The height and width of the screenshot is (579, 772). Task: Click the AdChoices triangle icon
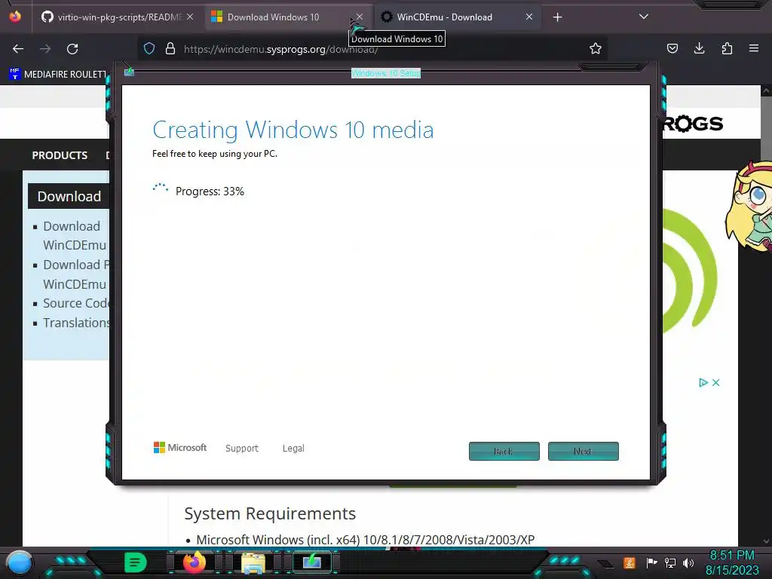coord(703,382)
